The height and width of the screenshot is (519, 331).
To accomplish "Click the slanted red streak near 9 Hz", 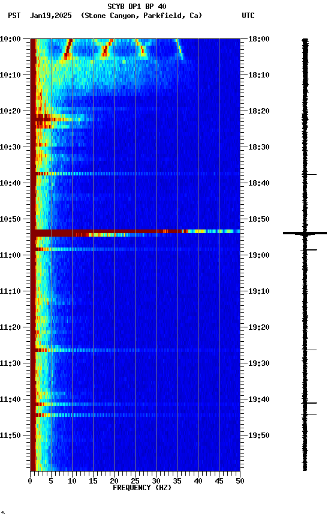I will pyautogui.click(x=68, y=49).
